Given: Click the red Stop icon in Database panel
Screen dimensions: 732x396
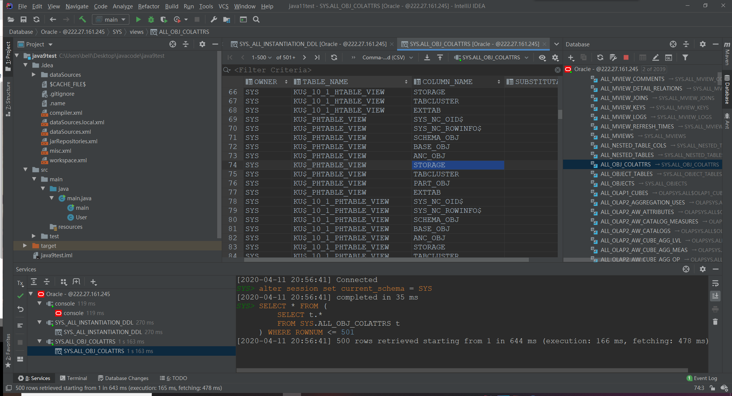Looking at the screenshot, I should tap(626, 57).
